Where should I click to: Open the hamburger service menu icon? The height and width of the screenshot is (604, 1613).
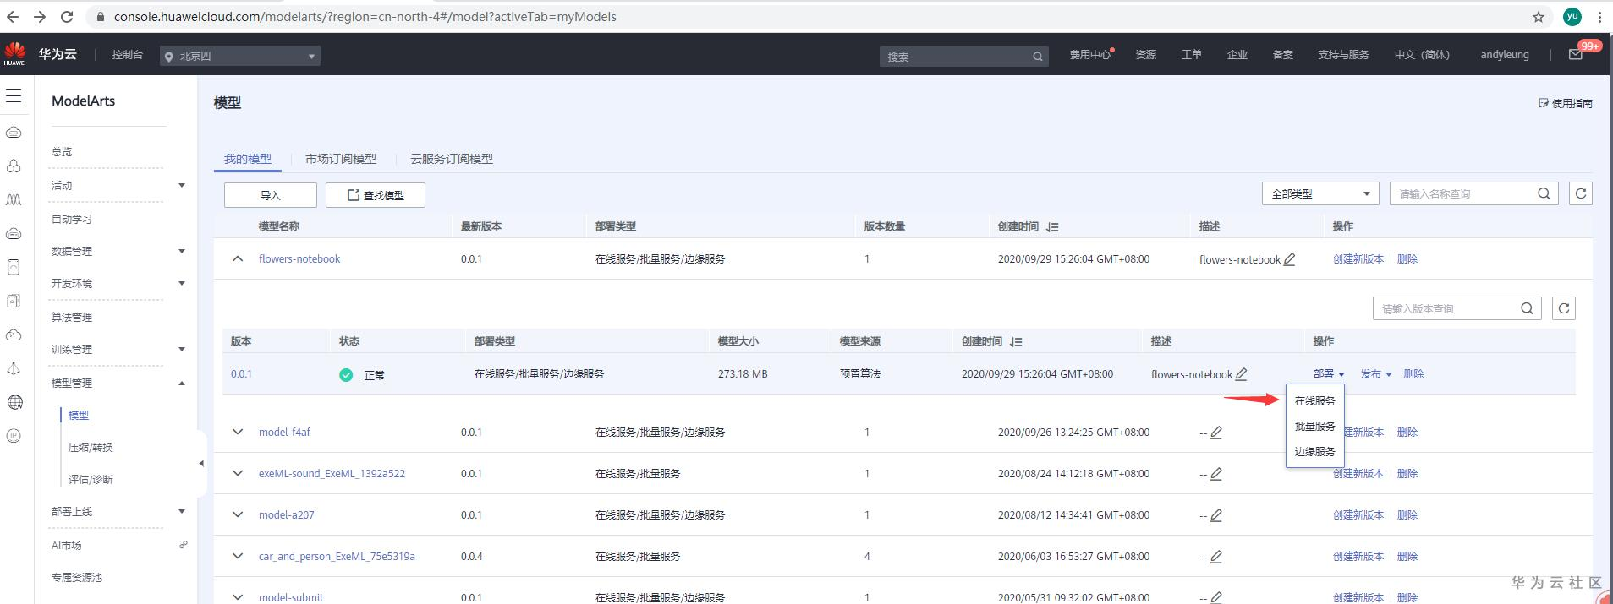[x=14, y=95]
